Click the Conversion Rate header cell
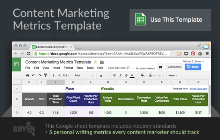 click(x=144, y=99)
